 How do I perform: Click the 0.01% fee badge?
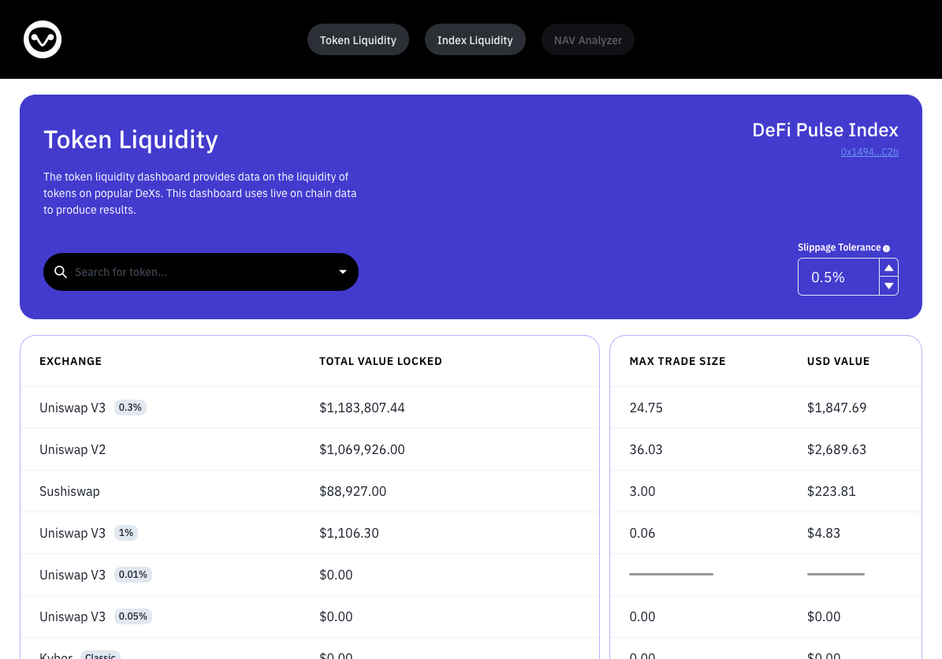tap(132, 575)
